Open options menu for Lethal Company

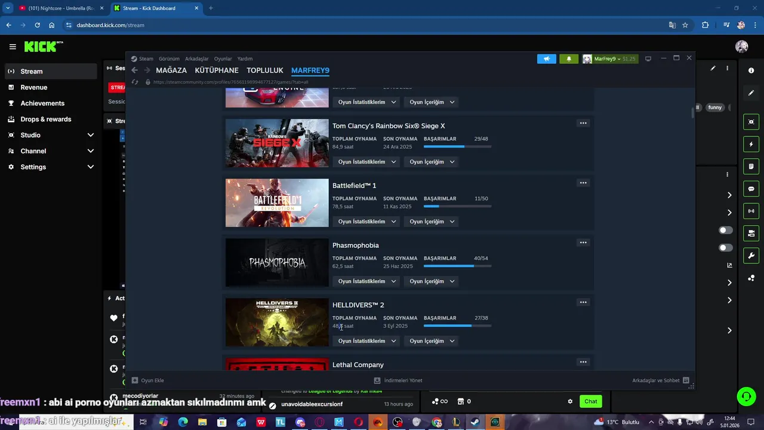583,362
